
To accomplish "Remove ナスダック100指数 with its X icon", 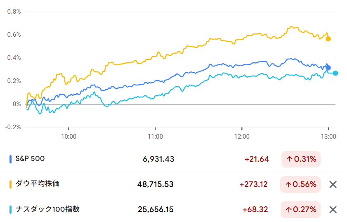I will [333, 210].
